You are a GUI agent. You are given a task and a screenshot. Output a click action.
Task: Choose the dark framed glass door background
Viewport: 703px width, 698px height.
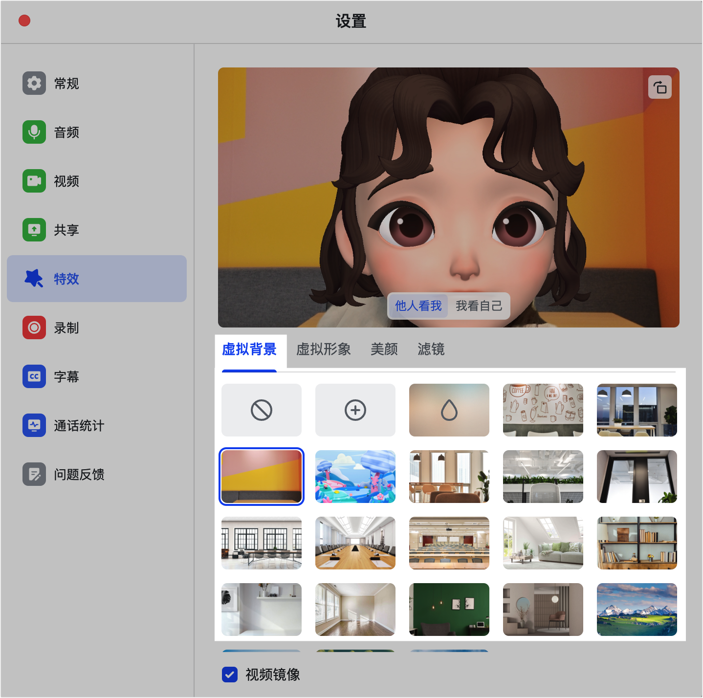click(637, 477)
